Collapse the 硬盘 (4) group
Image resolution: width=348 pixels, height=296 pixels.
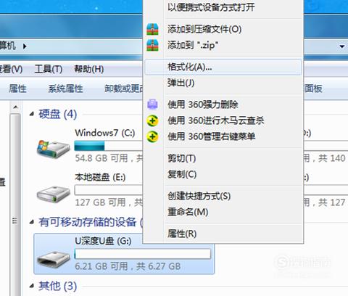click(32, 114)
